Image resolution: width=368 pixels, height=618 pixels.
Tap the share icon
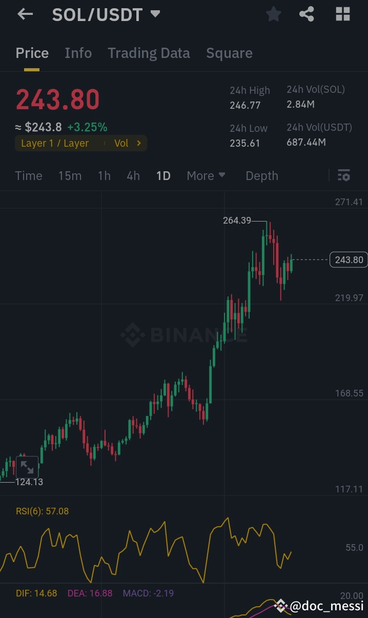pos(306,14)
